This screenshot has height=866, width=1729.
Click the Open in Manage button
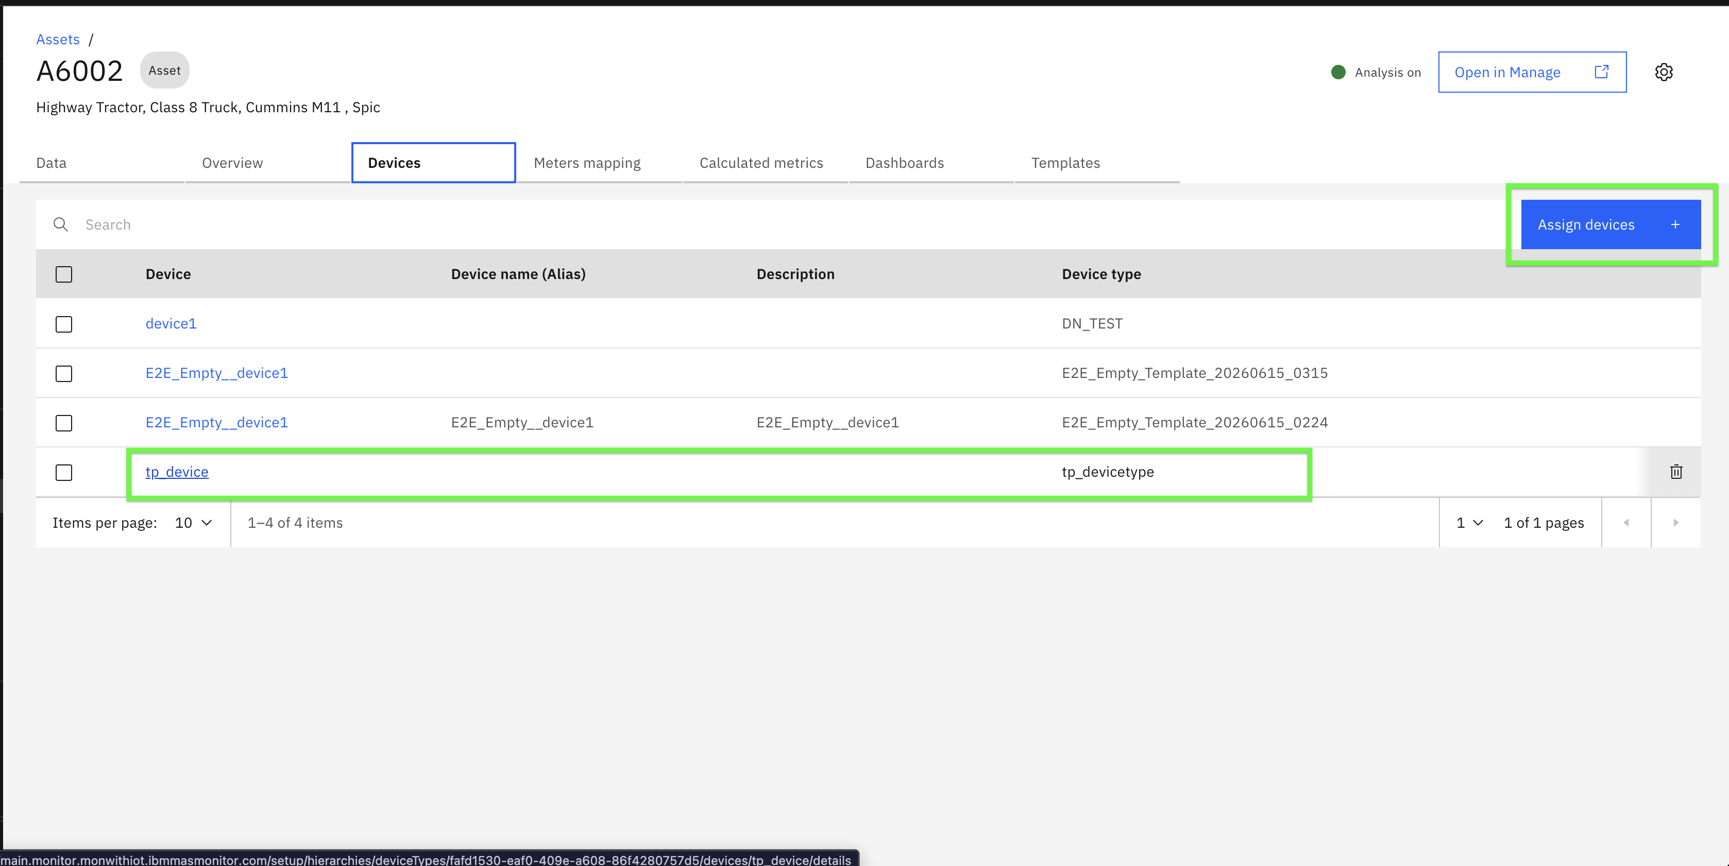coord(1532,72)
